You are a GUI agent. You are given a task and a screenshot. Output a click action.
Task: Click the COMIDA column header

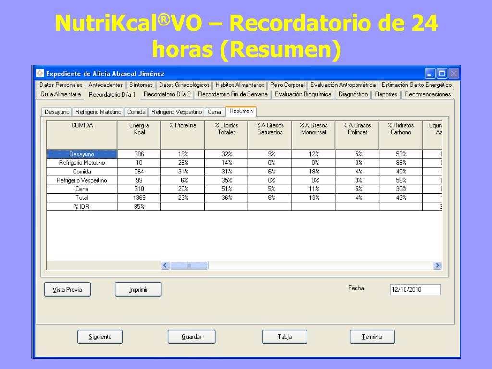click(82, 135)
